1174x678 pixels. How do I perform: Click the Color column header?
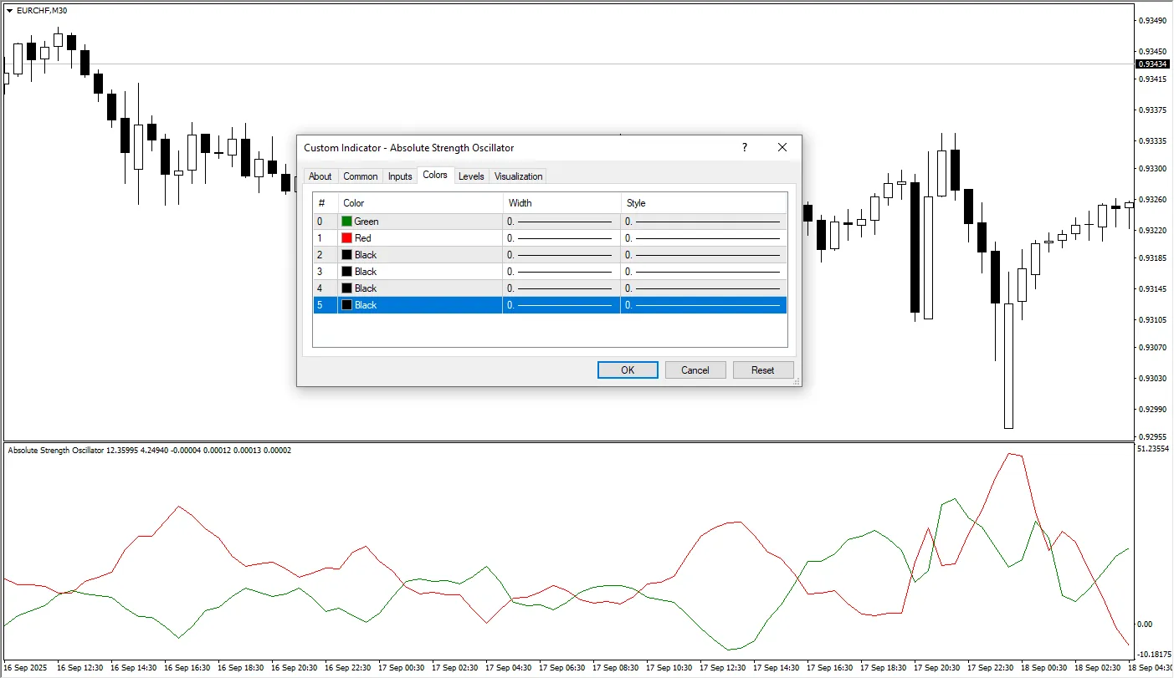[351, 202]
